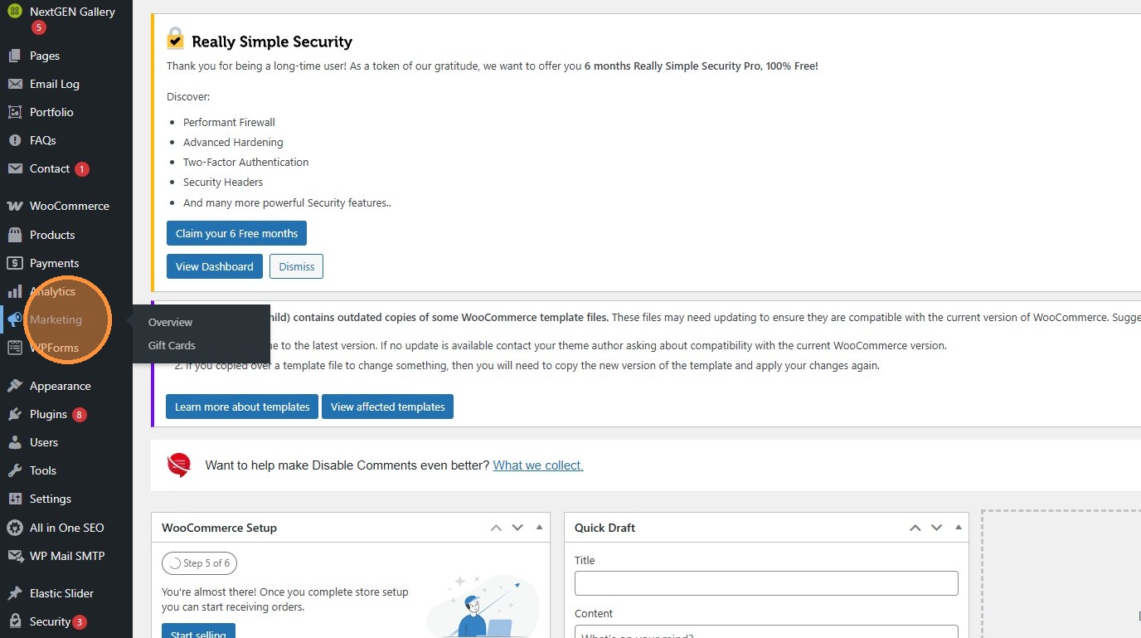Move Quick Draft panel up

915,528
